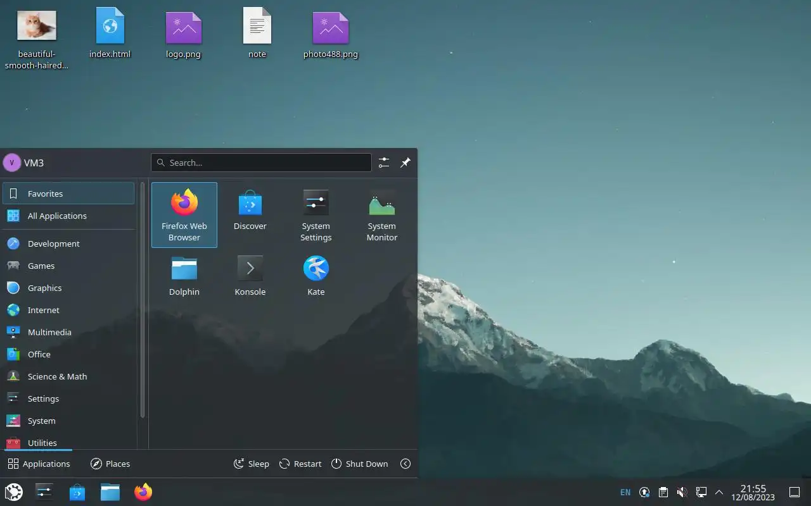Pin the application launcher open
The width and height of the screenshot is (811, 506).
tap(405, 163)
